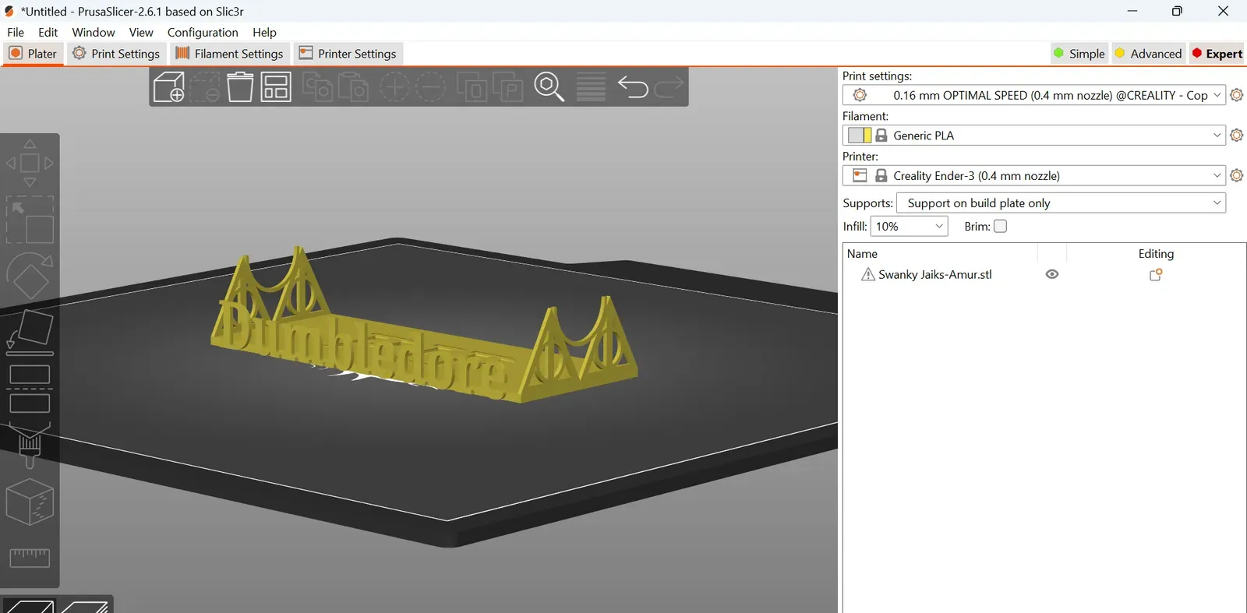The image size is (1247, 613).
Task: Open the Help menu
Action: click(x=264, y=32)
